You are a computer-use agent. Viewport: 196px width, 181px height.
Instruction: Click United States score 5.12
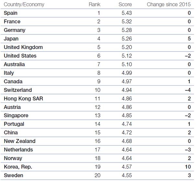127,56
